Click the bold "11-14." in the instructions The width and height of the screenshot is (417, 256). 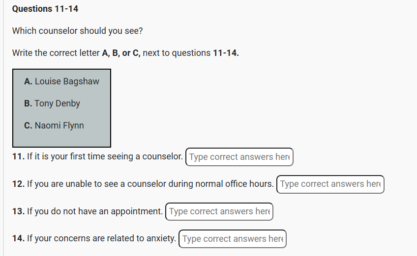pyautogui.click(x=226, y=53)
